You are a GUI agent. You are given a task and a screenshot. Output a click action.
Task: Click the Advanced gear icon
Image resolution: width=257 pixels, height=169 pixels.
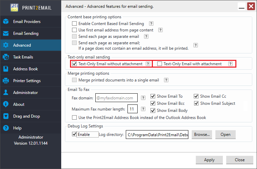pos(6,45)
